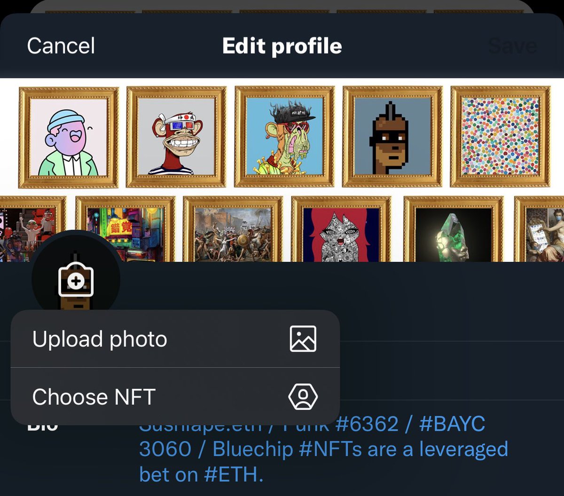
Task: Click the CryptoPunk mohawk framed picture
Action: 392,137
